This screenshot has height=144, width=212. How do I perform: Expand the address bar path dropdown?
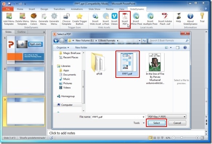coord(139,41)
